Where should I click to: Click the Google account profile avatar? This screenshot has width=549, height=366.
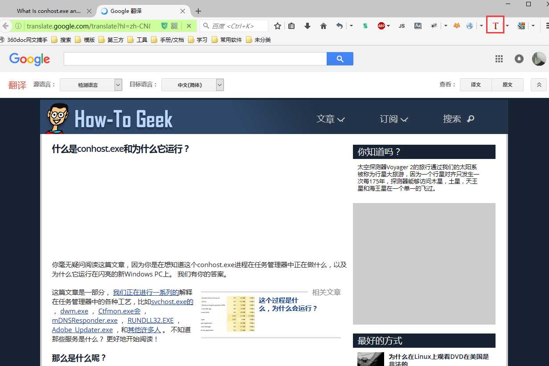tap(539, 59)
